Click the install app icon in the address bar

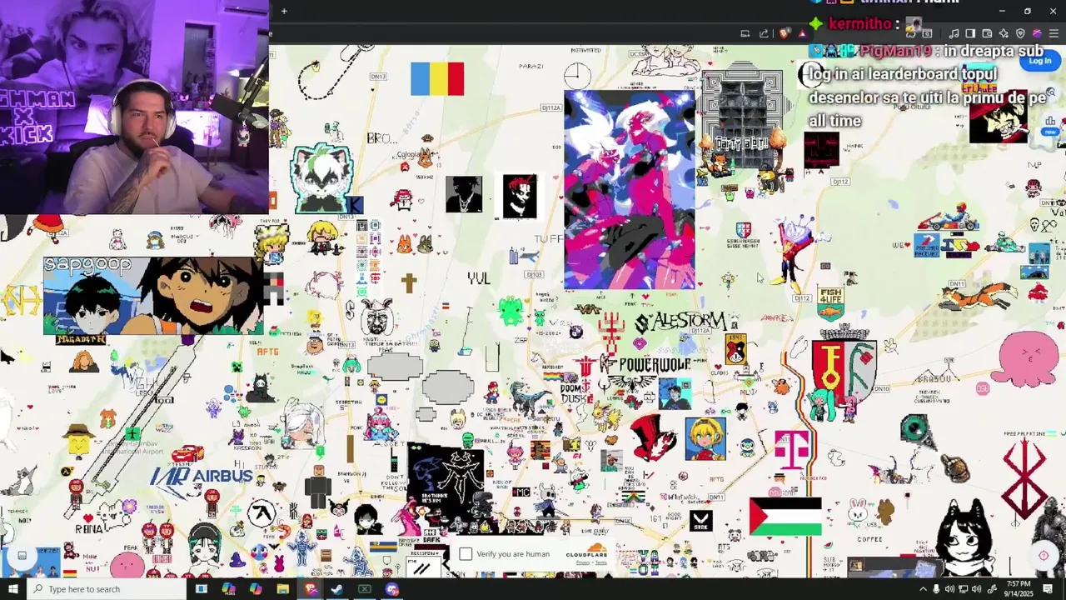click(x=745, y=33)
